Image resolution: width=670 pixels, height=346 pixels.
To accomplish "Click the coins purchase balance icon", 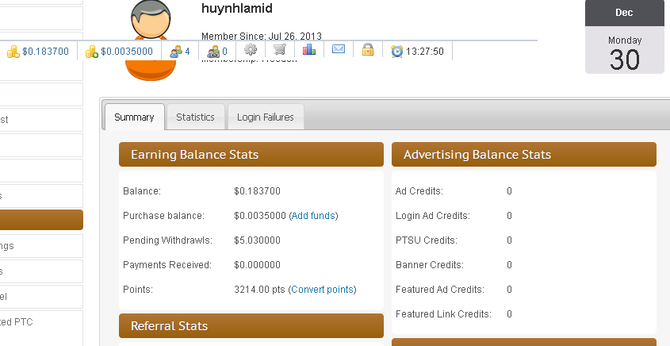I will click(92, 52).
